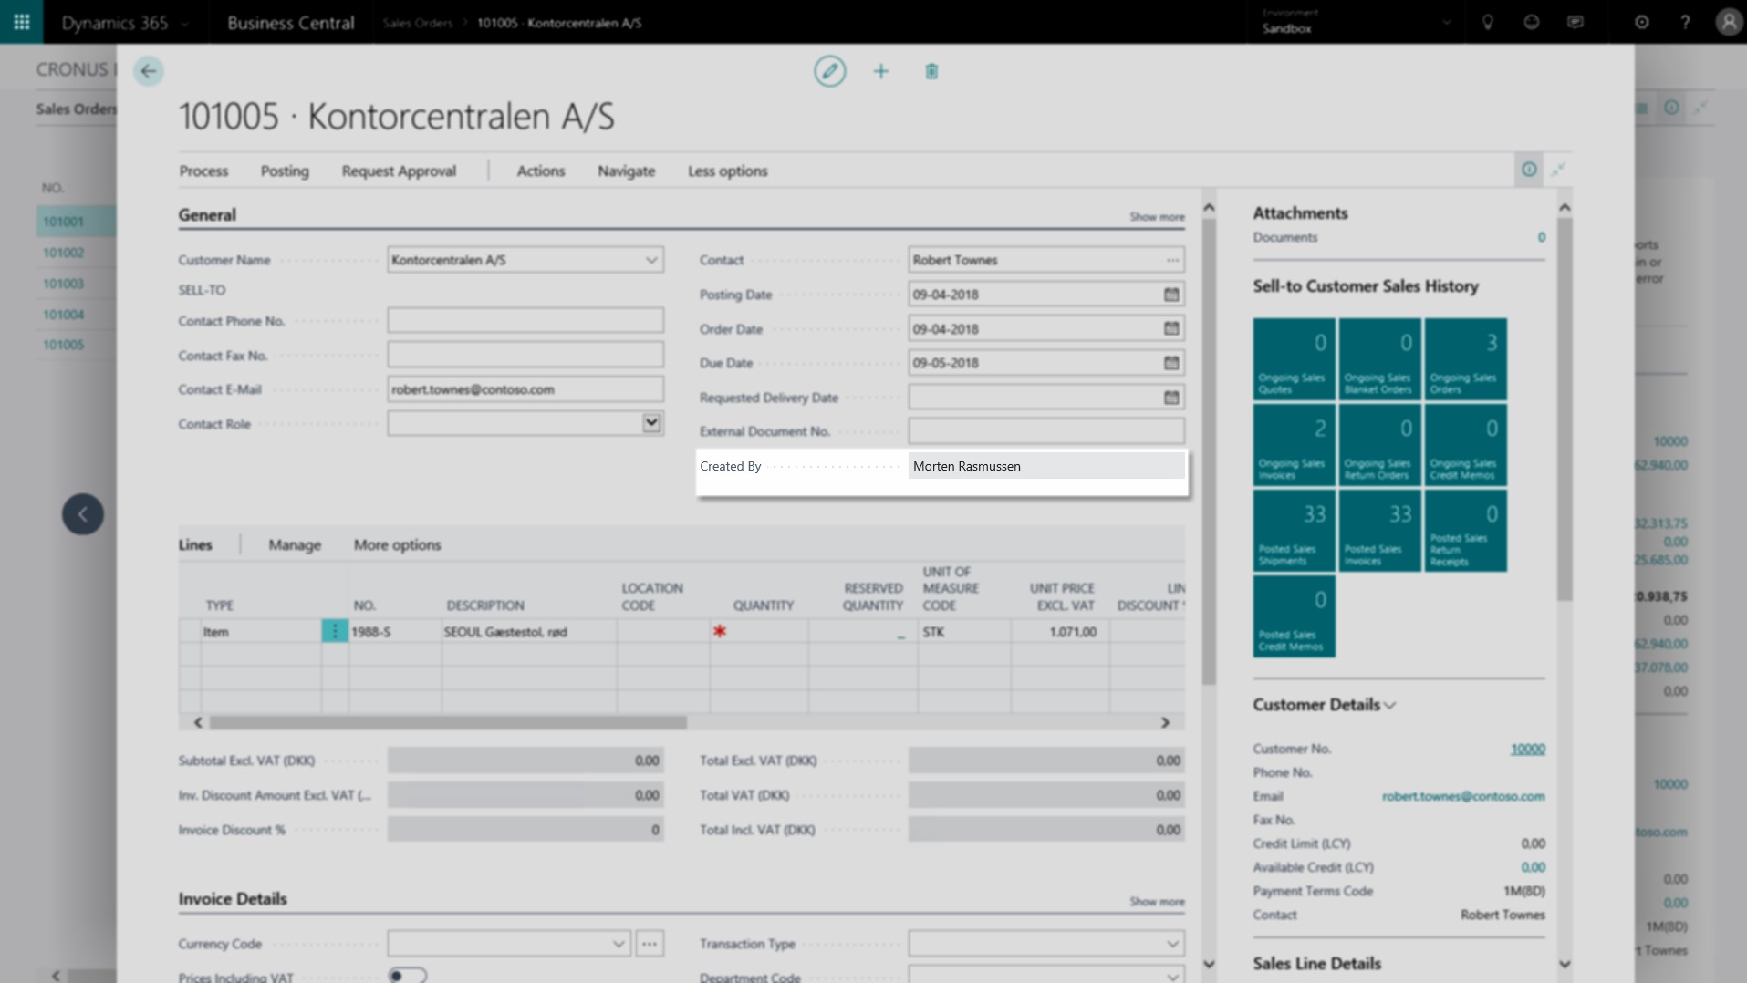Image resolution: width=1747 pixels, height=983 pixels.
Task: Go to previous record round arrow
Action: click(x=83, y=514)
